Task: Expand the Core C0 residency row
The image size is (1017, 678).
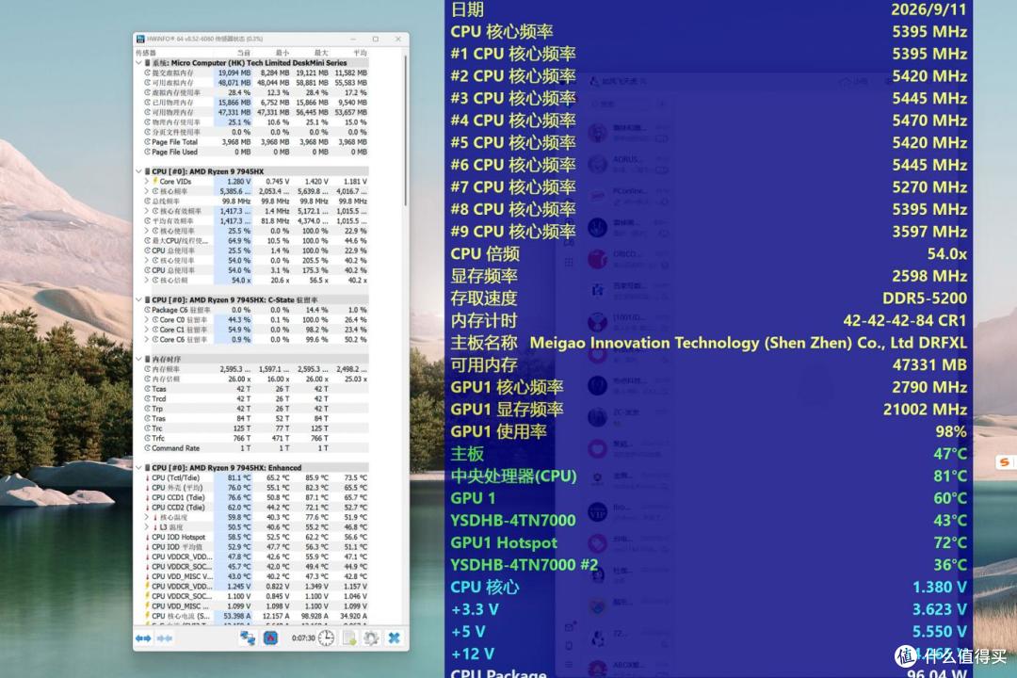Action: (x=147, y=320)
